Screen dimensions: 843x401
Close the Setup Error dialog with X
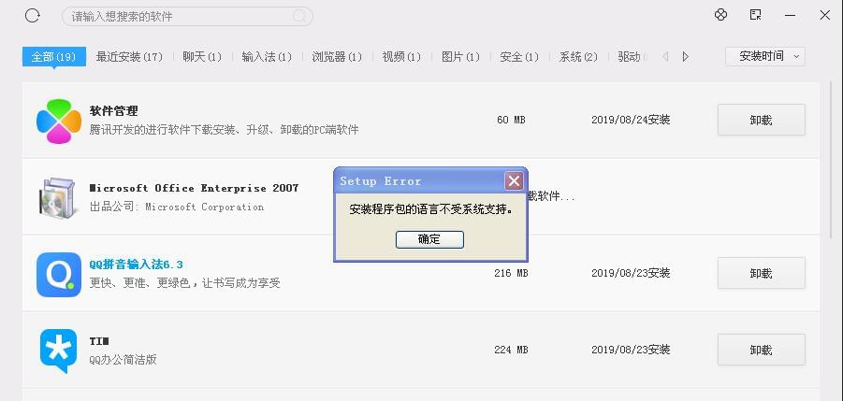514,181
